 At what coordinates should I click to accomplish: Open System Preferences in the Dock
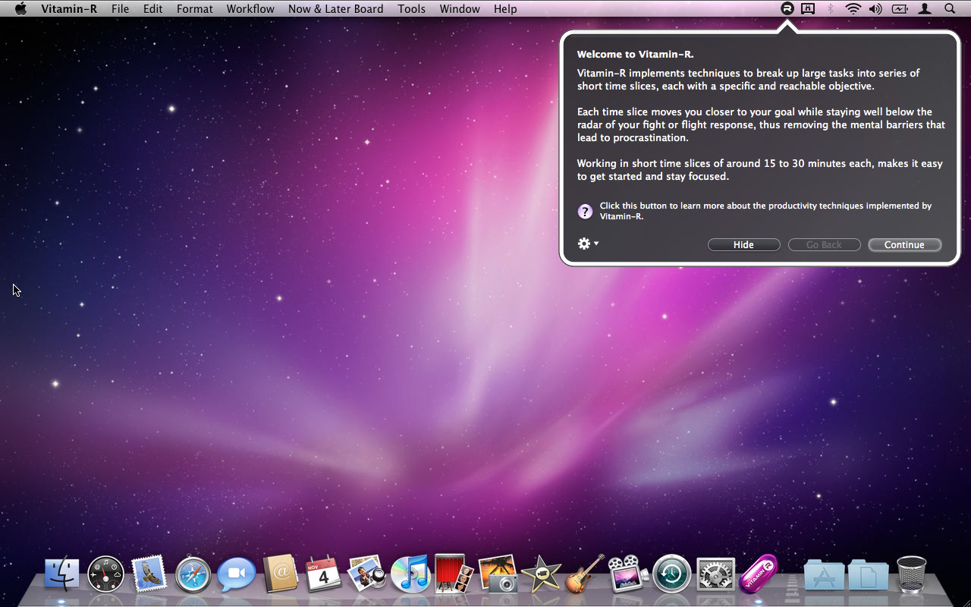click(715, 574)
